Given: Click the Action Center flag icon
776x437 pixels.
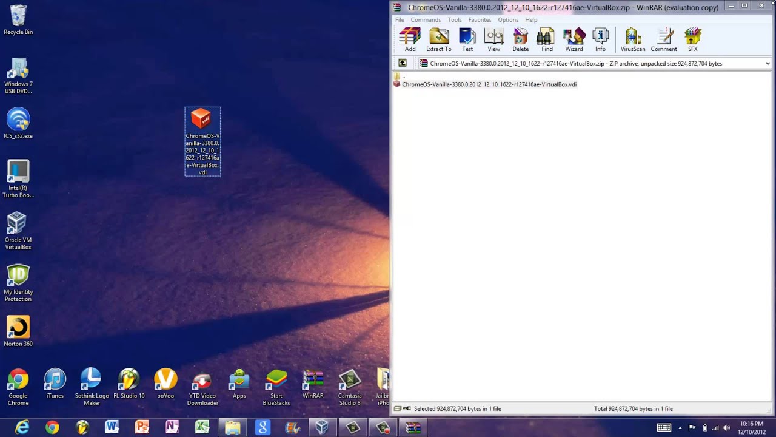Looking at the screenshot, I should (x=692, y=428).
